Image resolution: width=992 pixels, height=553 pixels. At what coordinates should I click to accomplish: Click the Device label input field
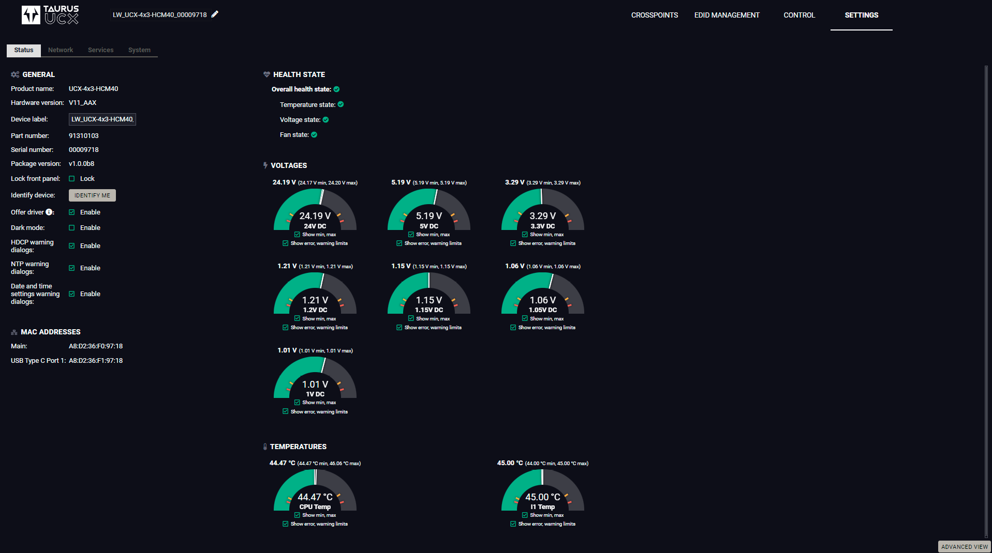click(102, 119)
